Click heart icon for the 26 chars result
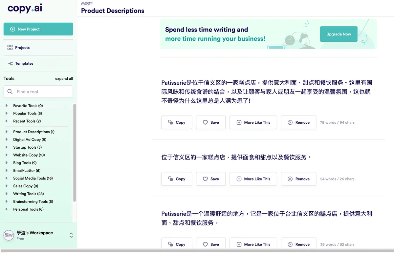The width and height of the screenshot is (394, 253). 205,179
